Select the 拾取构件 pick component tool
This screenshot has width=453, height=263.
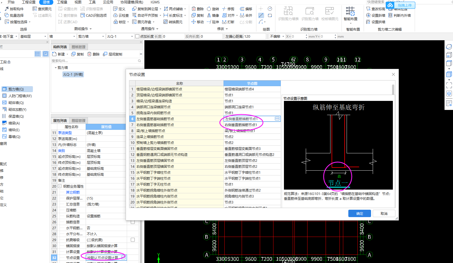click(14, 9)
